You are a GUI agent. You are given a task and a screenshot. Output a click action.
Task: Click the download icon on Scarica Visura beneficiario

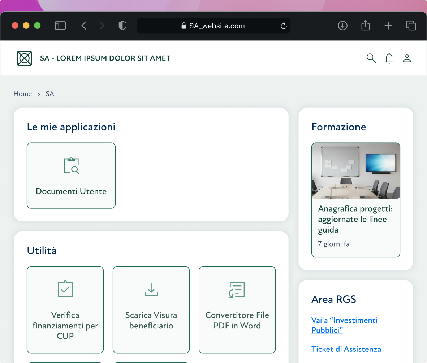[x=151, y=289]
